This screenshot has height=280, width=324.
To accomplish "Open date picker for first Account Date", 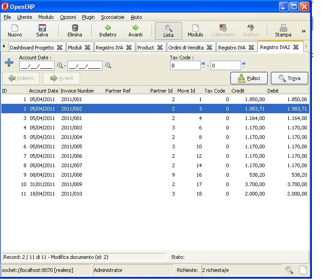I will 60,66.
